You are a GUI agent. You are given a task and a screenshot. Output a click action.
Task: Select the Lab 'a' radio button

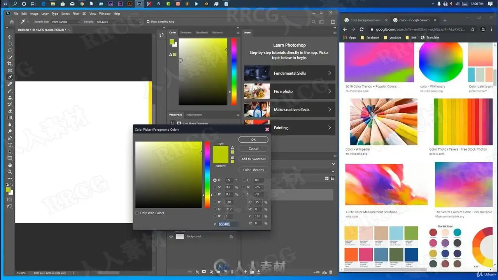coord(244,187)
